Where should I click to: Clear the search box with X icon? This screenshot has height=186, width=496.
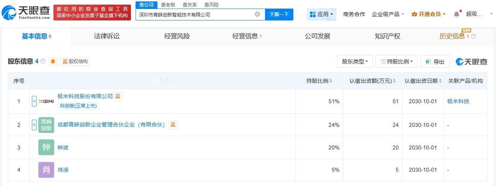pos(257,14)
